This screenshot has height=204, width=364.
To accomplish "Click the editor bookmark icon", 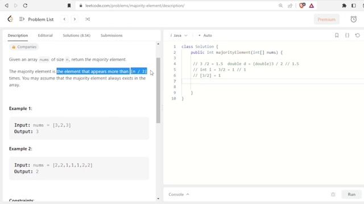I will click(x=337, y=35).
